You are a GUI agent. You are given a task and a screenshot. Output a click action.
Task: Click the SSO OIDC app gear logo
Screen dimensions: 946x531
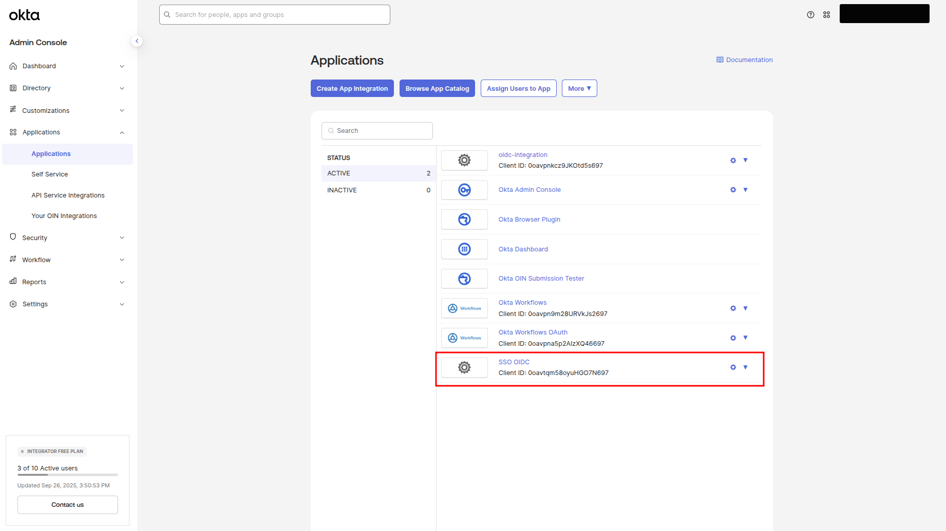click(464, 367)
